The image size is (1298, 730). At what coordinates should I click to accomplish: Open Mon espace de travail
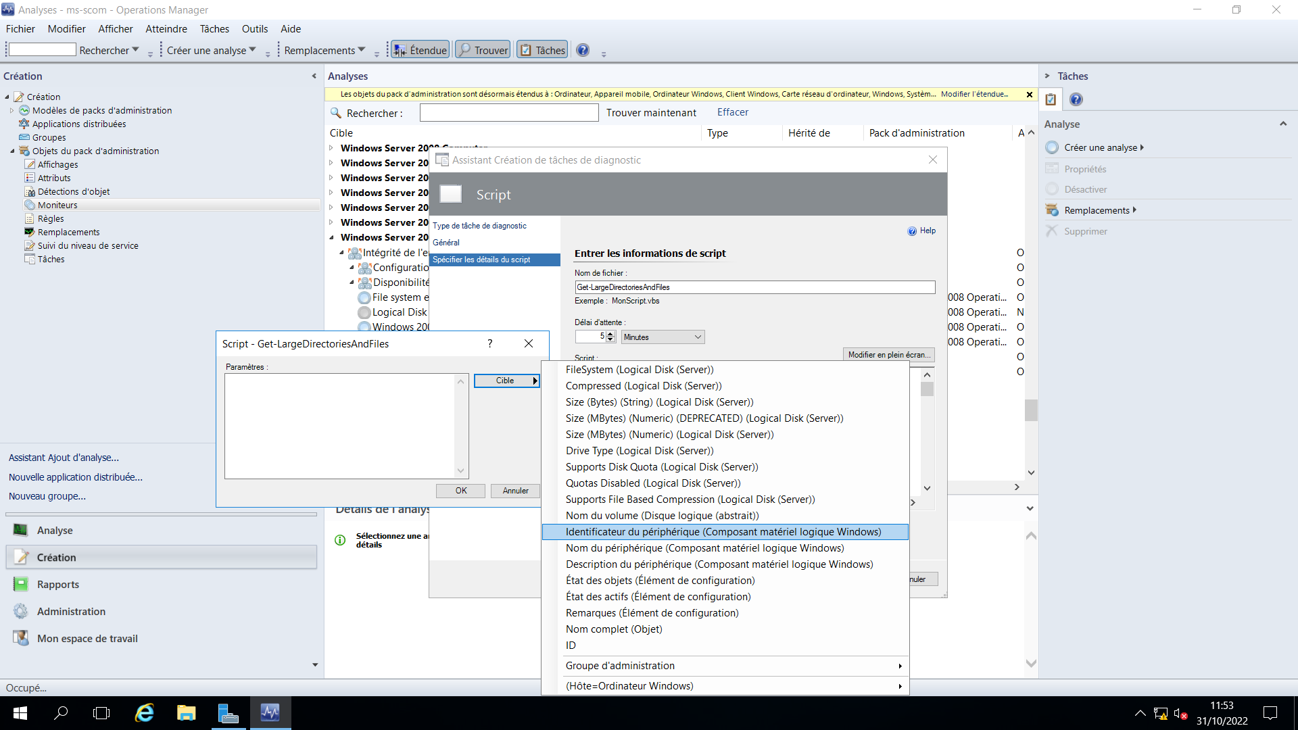pyautogui.click(x=87, y=637)
